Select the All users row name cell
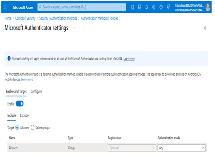The width and height of the screenshot is (215, 155). tap(13, 148)
